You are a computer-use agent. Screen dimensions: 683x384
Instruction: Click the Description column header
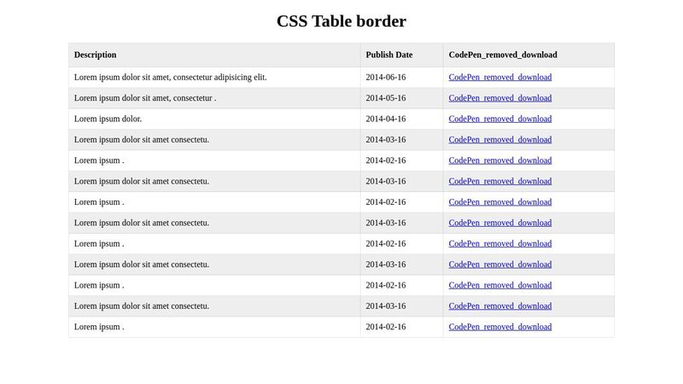point(95,55)
